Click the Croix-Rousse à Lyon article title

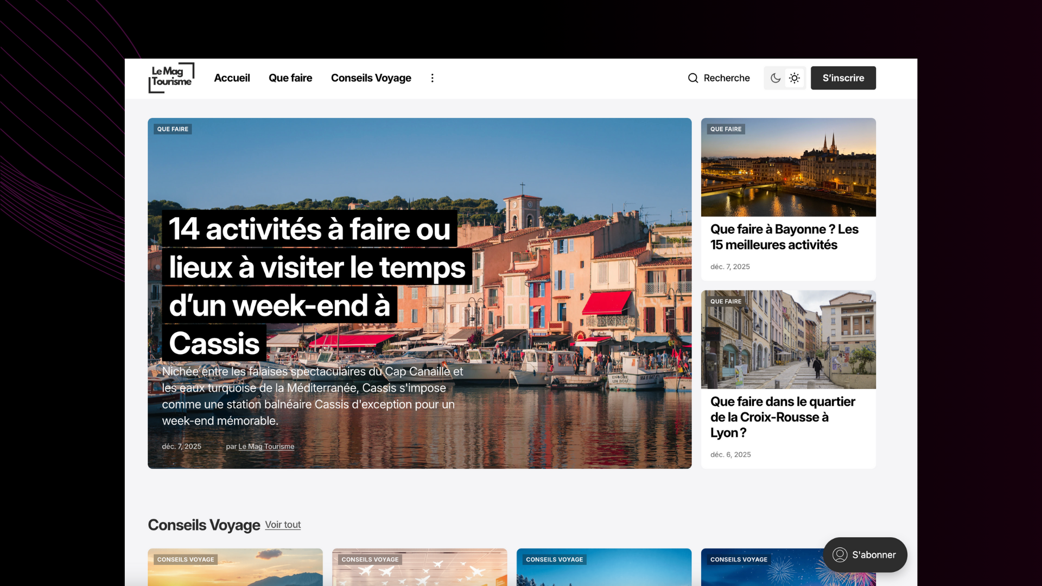click(x=783, y=417)
